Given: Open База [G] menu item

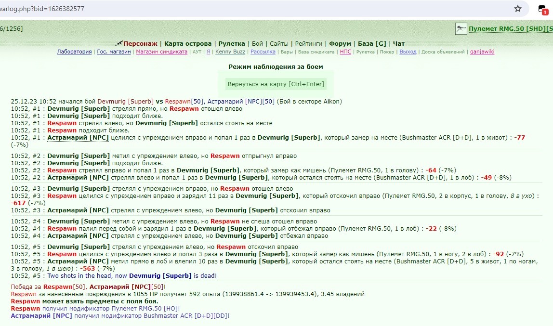Looking at the screenshot, I should pyautogui.click(x=372, y=44).
